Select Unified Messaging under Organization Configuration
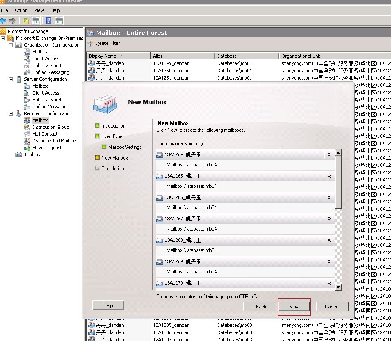 click(x=51, y=72)
